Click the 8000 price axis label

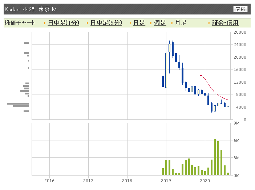click(x=241, y=94)
